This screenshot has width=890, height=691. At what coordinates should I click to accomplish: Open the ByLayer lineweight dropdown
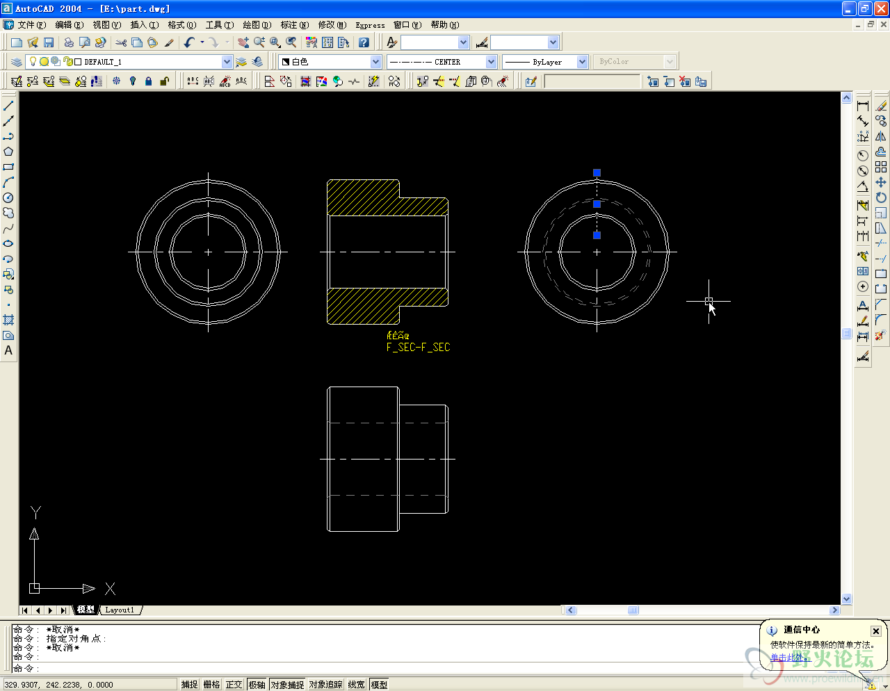583,62
